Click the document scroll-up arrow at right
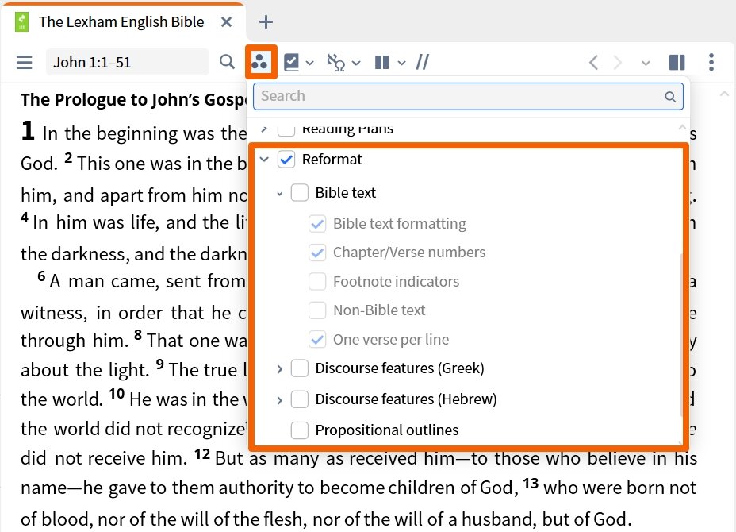The height and width of the screenshot is (532, 736). coord(724,94)
